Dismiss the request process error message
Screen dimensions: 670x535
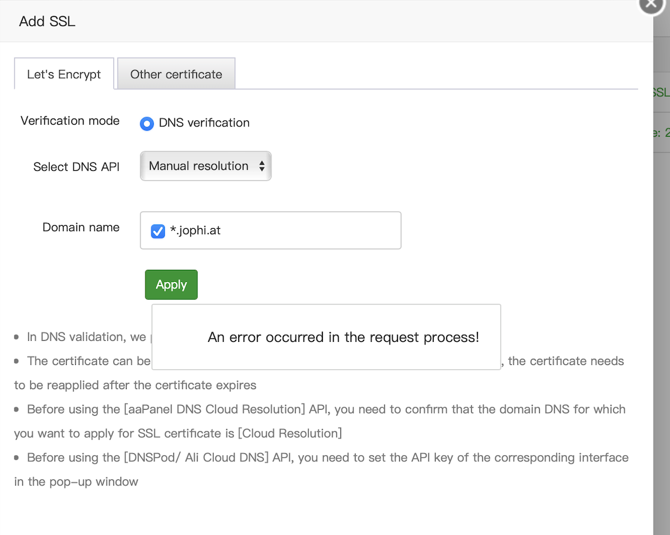click(x=326, y=337)
